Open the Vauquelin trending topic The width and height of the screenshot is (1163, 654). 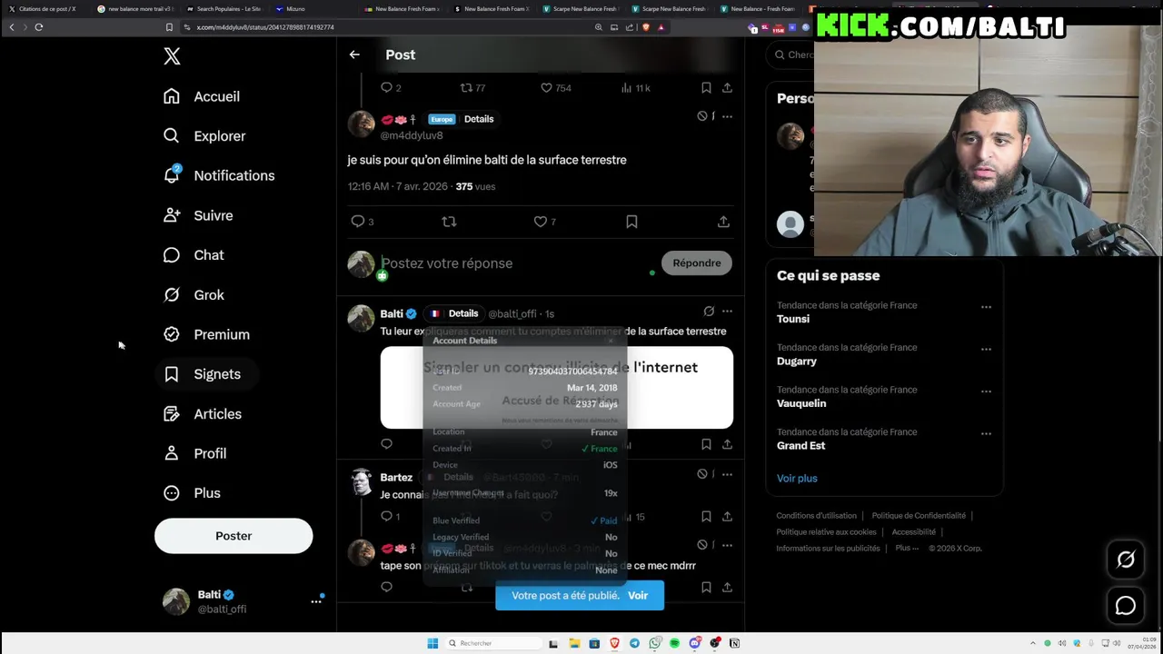[x=801, y=403]
